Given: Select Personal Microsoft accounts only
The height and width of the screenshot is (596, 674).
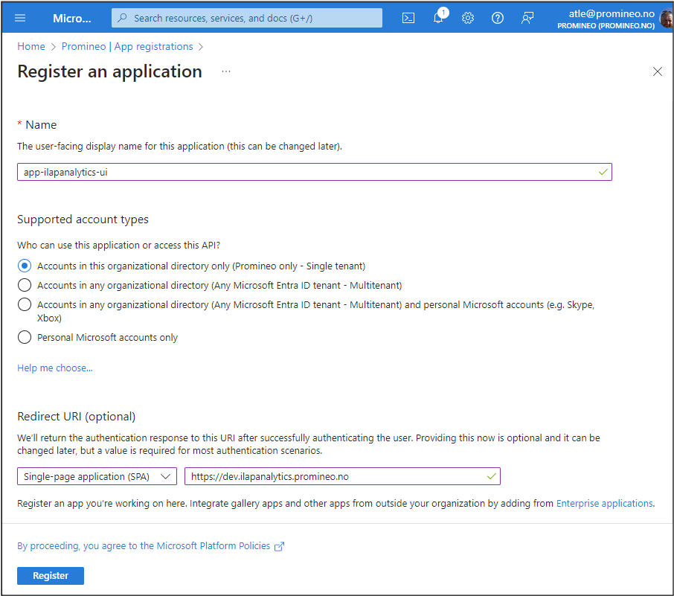Looking at the screenshot, I should (x=25, y=337).
